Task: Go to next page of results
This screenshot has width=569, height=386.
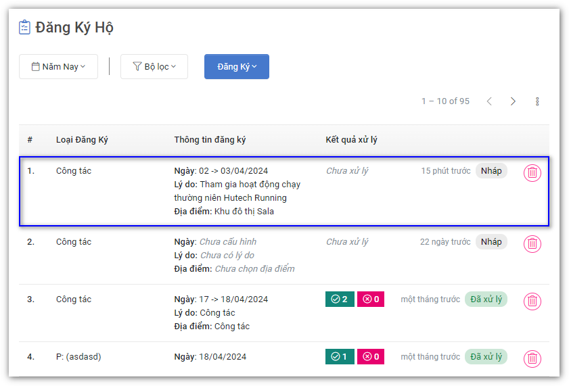Action: 513,101
